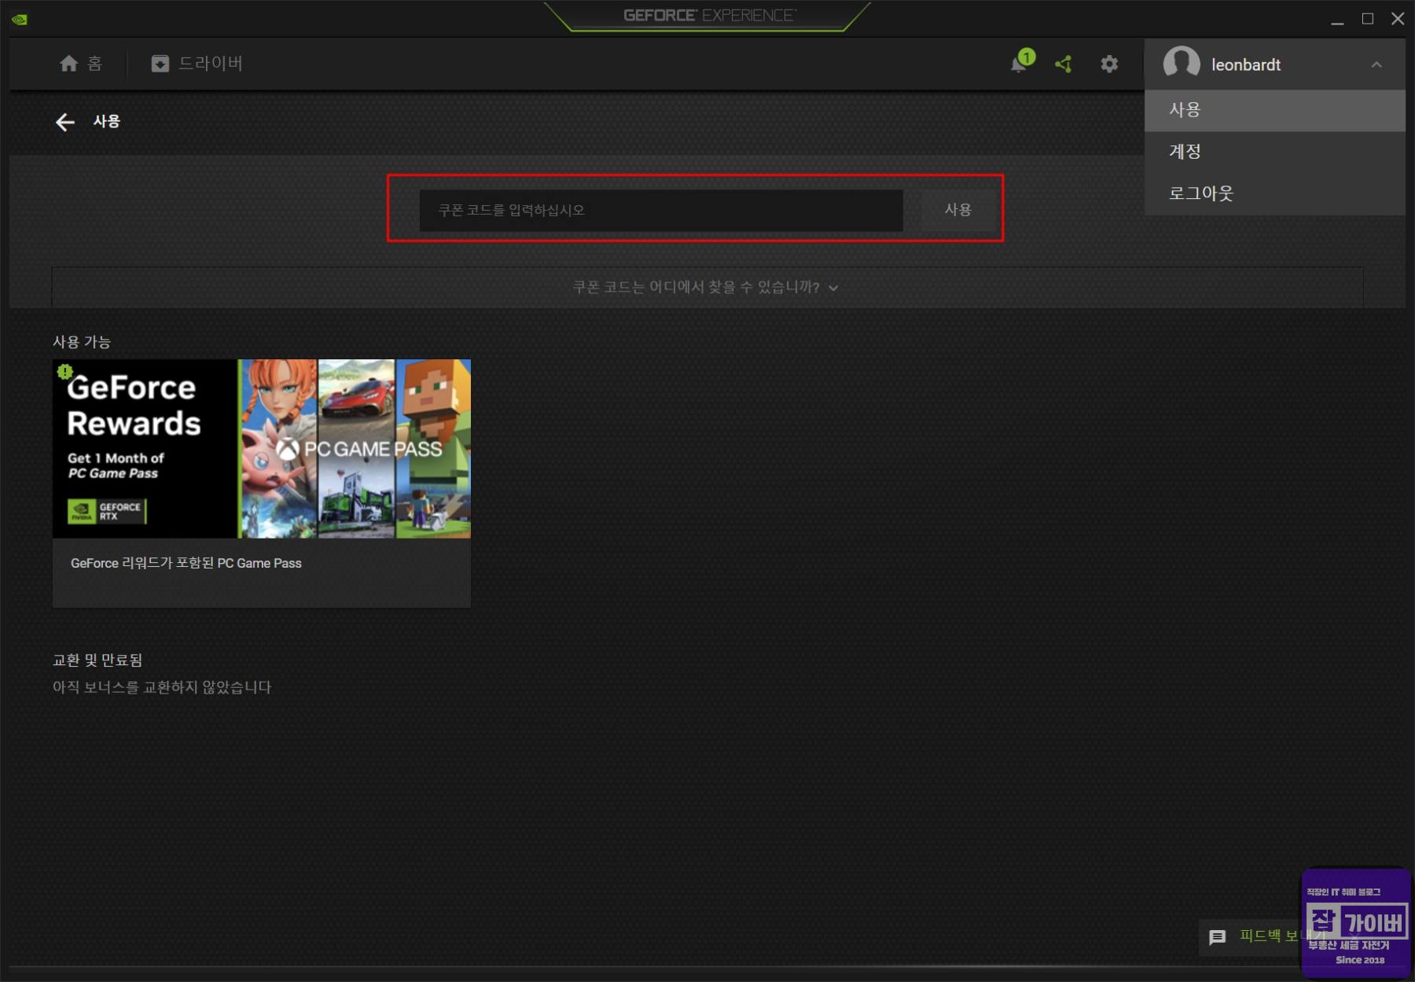Click the coupon code input field

[x=661, y=210]
